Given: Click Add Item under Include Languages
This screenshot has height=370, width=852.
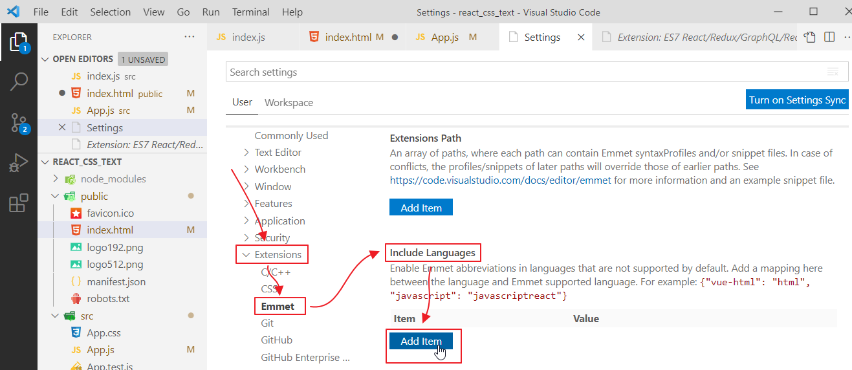Looking at the screenshot, I should click(421, 342).
